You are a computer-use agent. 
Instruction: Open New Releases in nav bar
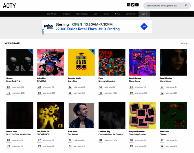click(x=82, y=14)
